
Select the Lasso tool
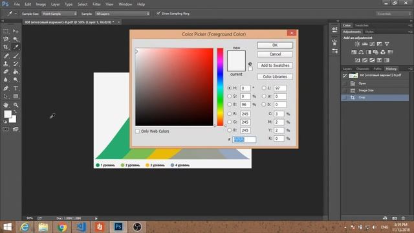(x=6, y=39)
